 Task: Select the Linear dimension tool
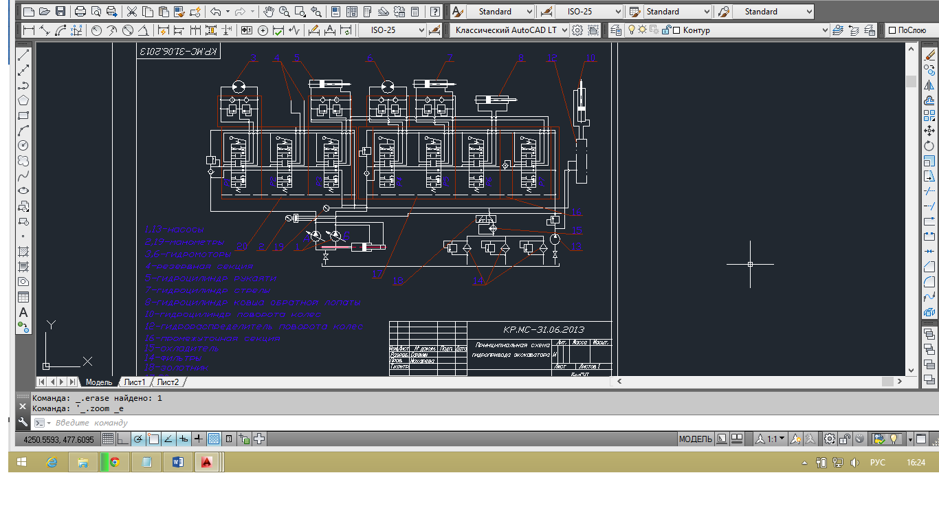click(29, 30)
